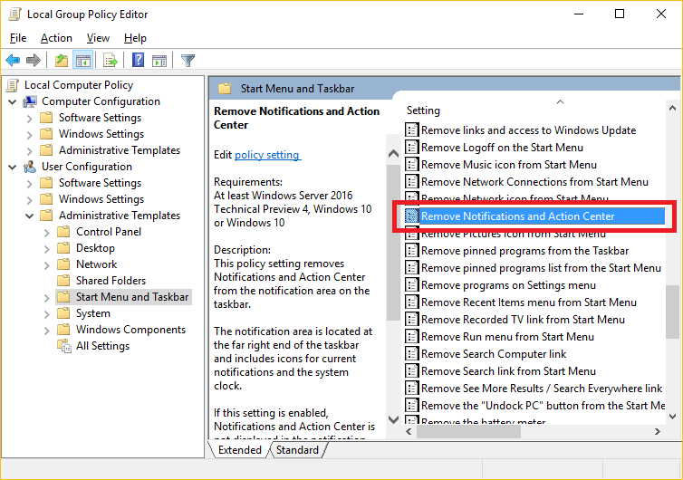Image resolution: width=683 pixels, height=480 pixels.
Task: Expand the System folder node
Action: point(46,314)
